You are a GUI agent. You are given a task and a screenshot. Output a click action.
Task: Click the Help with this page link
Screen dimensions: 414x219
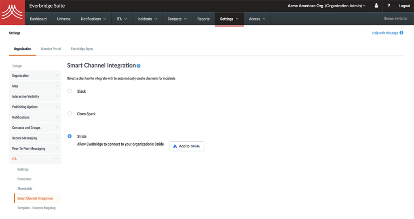click(x=385, y=33)
